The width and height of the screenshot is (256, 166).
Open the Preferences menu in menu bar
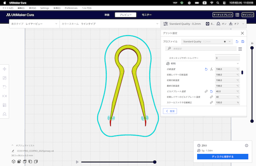71,8
